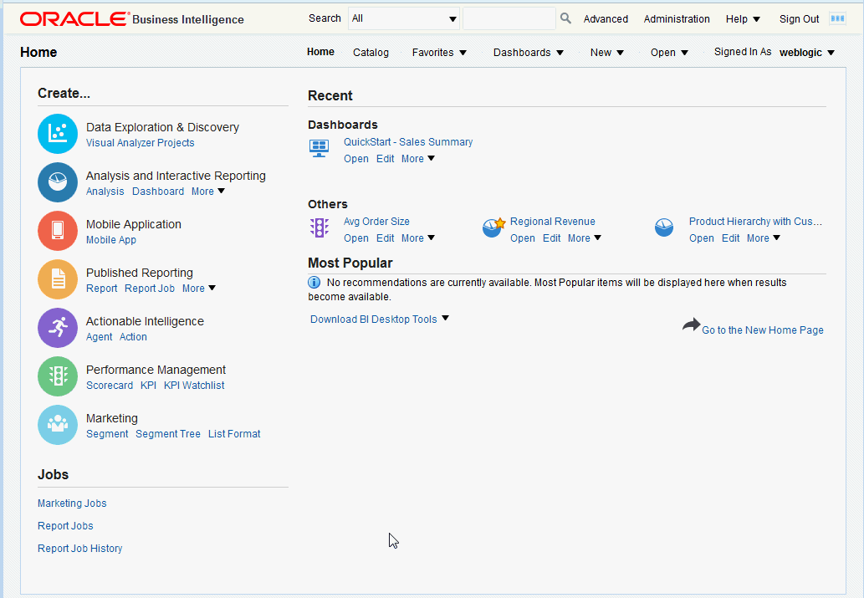Click Open under Avg Order Size
Viewport: 864px width, 598px height.
click(356, 238)
